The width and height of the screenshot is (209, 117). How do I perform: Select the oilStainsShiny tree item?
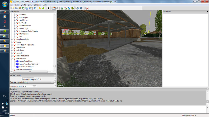tap(25, 25)
